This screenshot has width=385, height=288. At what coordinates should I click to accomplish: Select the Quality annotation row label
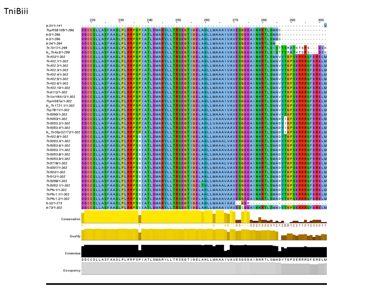pos(75,236)
